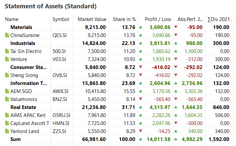The image size is (236, 146).
Task: Click the Symbol column header
Action: (61, 19)
